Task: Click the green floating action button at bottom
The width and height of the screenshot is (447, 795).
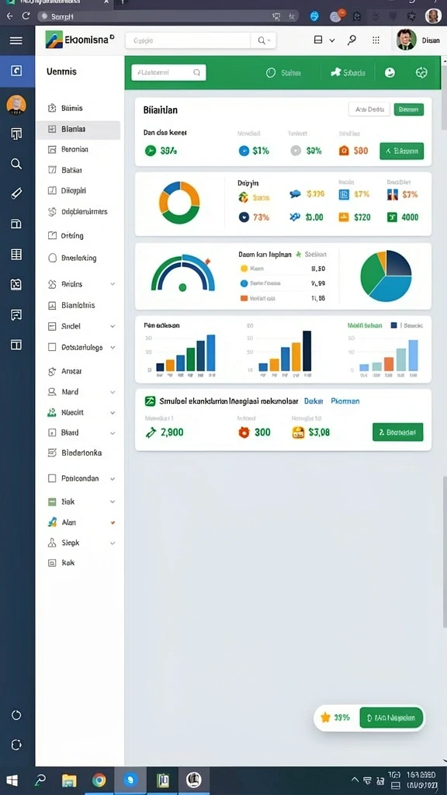Action: [391, 717]
